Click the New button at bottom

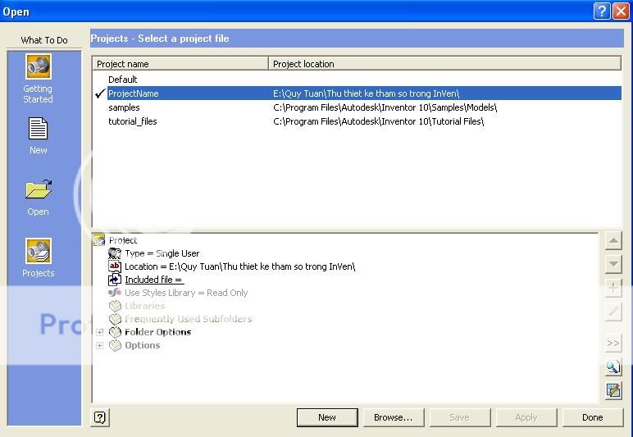point(327,417)
